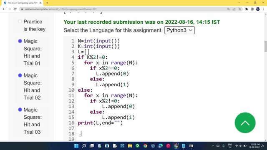Open Wi-Fi network tray icon
Viewport: 267px width, 150px height.
(237, 146)
